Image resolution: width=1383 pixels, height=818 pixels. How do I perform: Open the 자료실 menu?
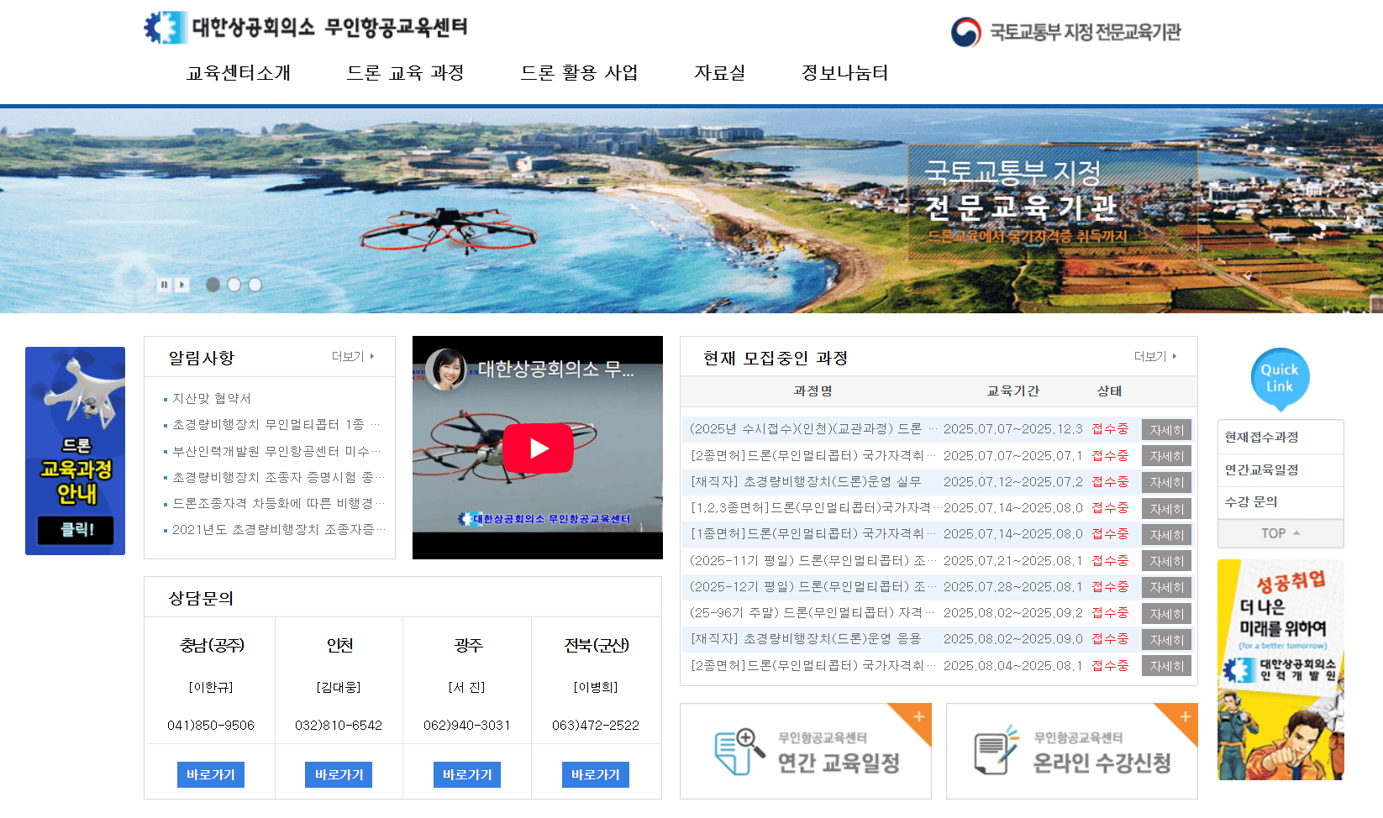click(719, 73)
